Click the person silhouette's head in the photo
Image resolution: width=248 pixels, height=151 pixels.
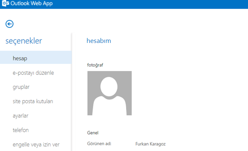coord(109,86)
